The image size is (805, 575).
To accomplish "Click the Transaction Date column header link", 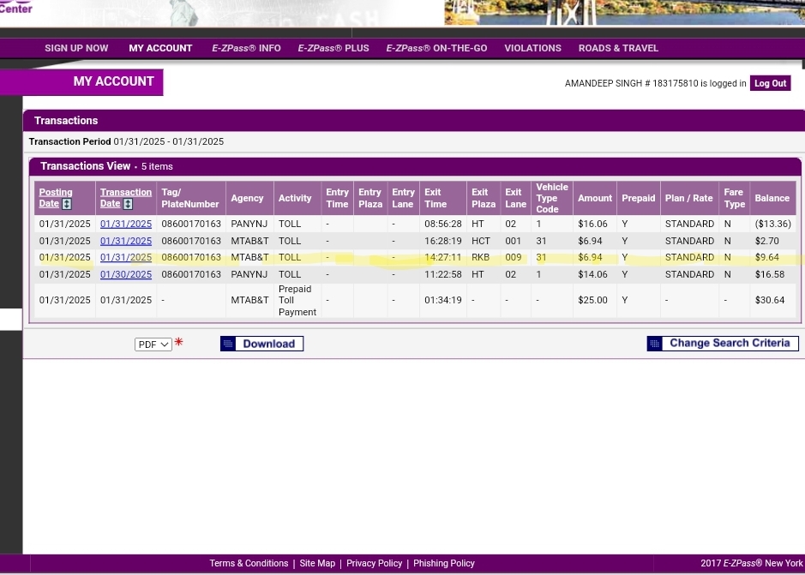I will [x=126, y=198].
